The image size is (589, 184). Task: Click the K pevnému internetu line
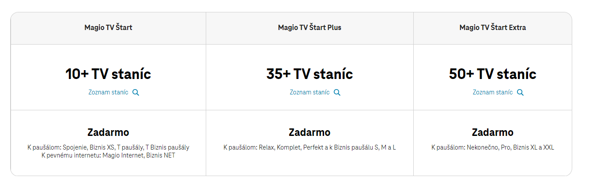(109, 155)
